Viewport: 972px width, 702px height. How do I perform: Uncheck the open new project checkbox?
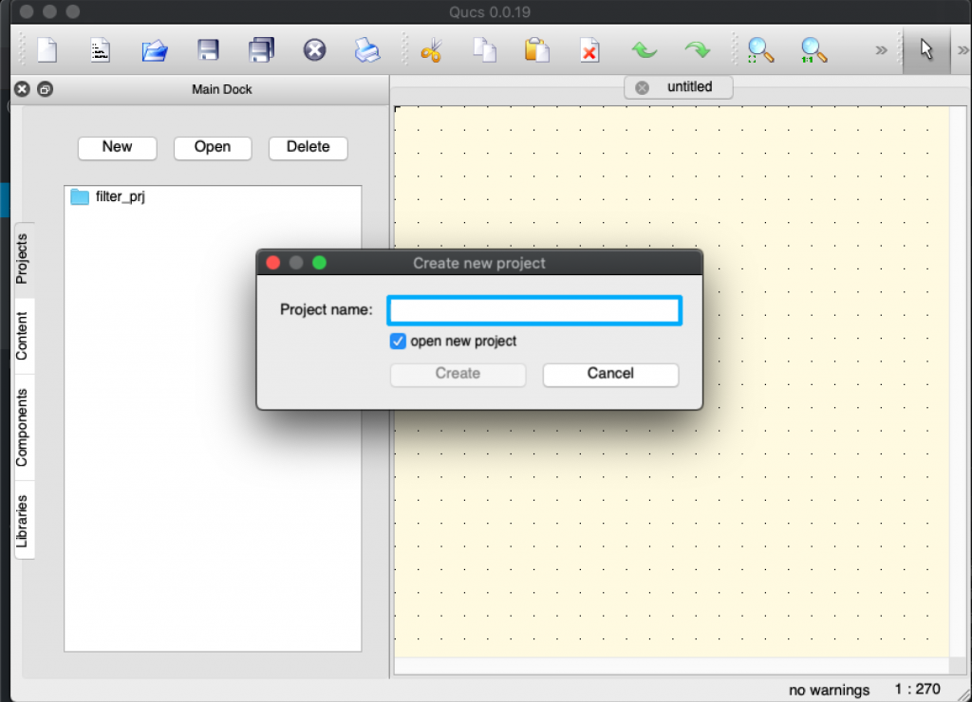coord(398,342)
